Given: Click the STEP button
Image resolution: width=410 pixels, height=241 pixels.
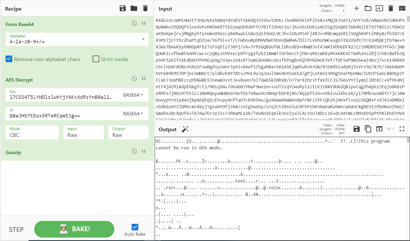Looking at the screenshot, I should pos(16,230).
